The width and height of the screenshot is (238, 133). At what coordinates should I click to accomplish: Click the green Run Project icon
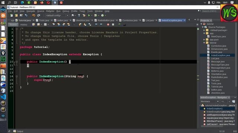(89, 16)
